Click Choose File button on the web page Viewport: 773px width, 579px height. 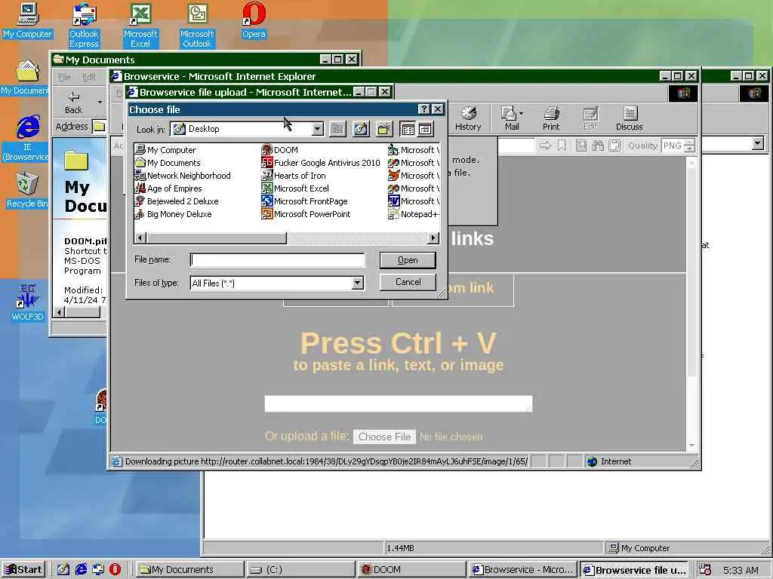(x=384, y=437)
